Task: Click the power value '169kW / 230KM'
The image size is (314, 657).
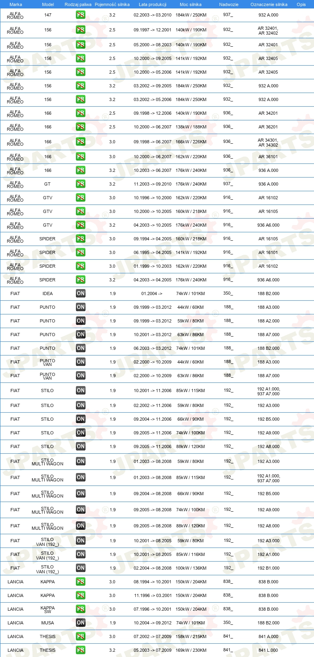Action: [191, 650]
